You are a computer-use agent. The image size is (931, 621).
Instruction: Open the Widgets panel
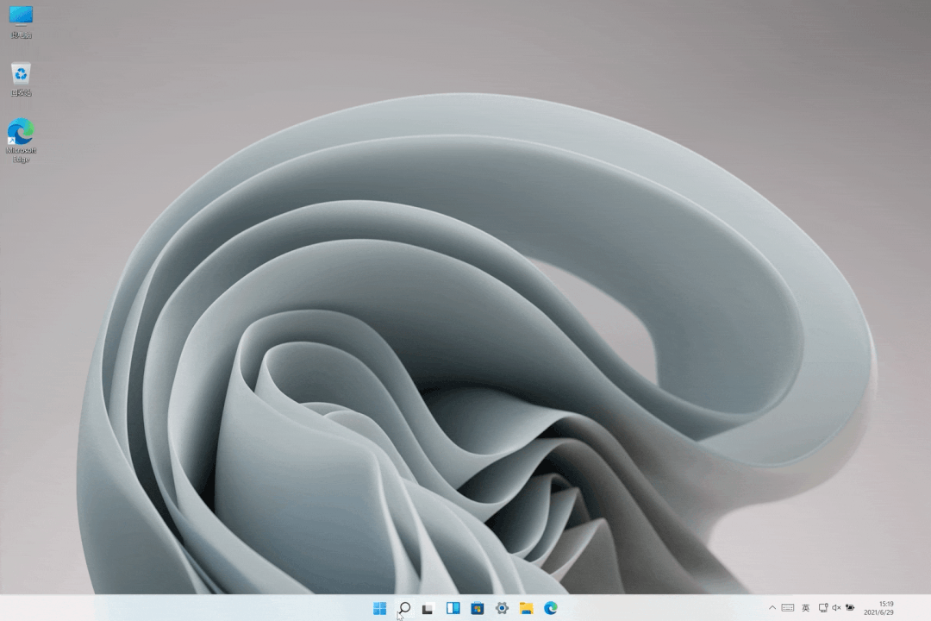pyautogui.click(x=453, y=608)
